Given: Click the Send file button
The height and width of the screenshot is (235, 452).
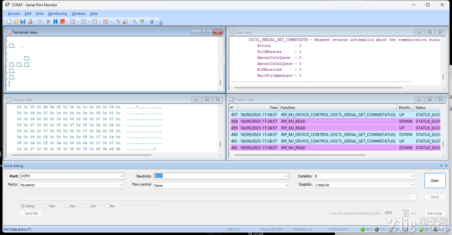Looking at the screenshot, I should pyautogui.click(x=31, y=213).
